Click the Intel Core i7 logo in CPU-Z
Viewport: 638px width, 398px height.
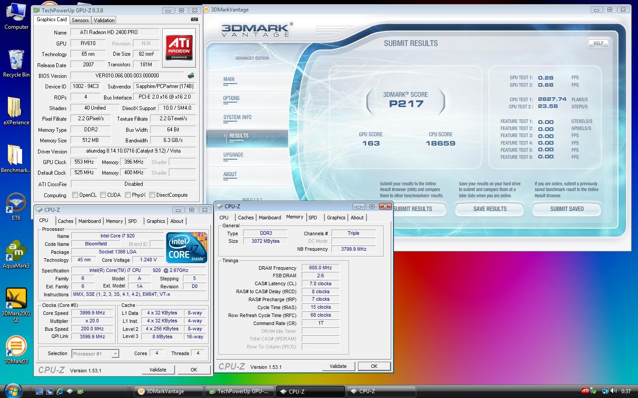pos(187,248)
